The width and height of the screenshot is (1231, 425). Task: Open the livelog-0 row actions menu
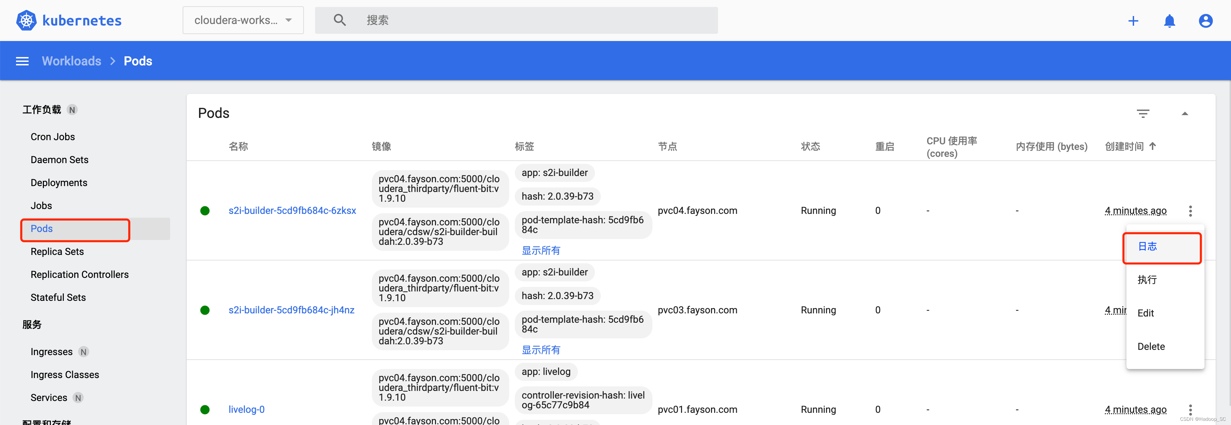click(x=1190, y=409)
